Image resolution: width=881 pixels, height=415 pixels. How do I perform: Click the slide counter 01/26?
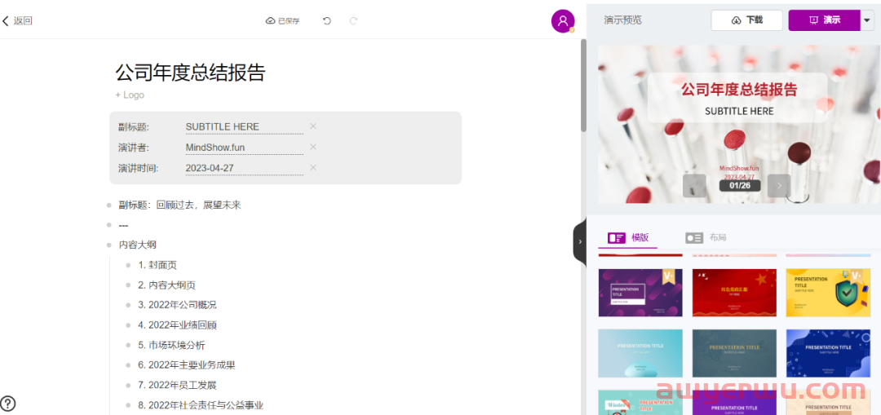click(739, 185)
